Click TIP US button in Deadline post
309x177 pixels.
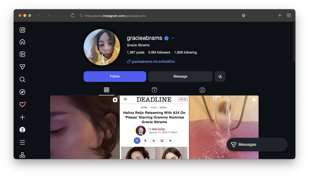tap(183, 99)
